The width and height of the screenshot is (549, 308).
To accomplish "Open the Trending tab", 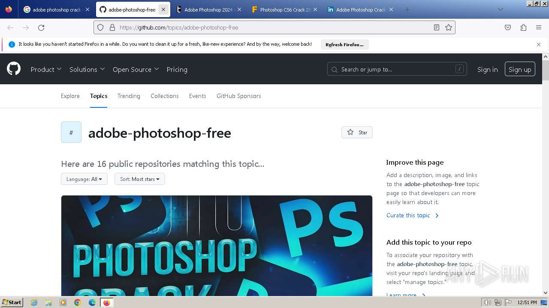I will [x=129, y=96].
